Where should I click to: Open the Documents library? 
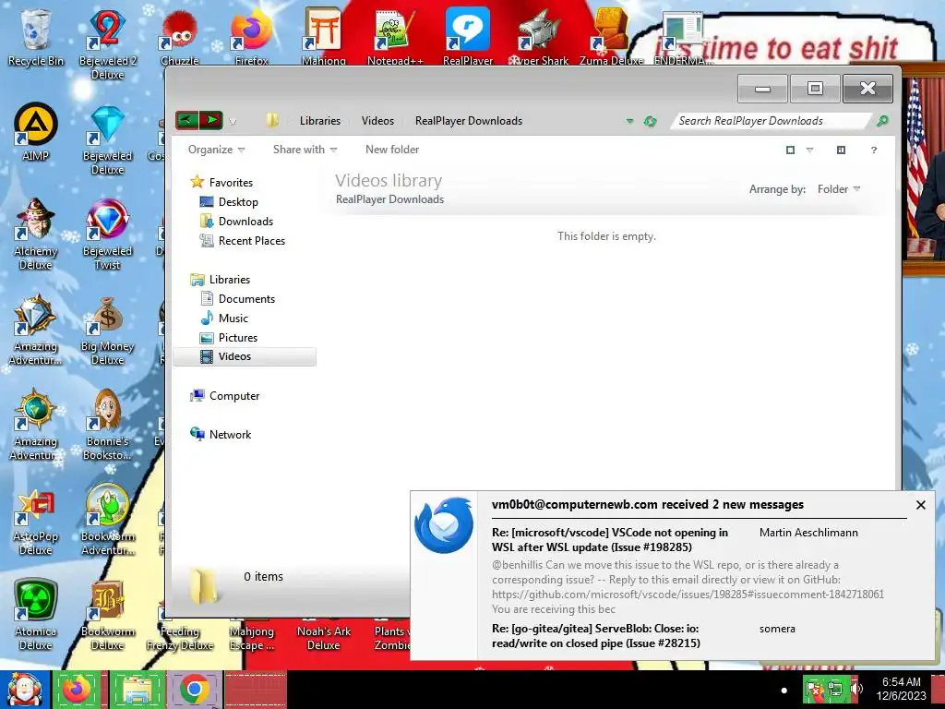(x=237, y=298)
